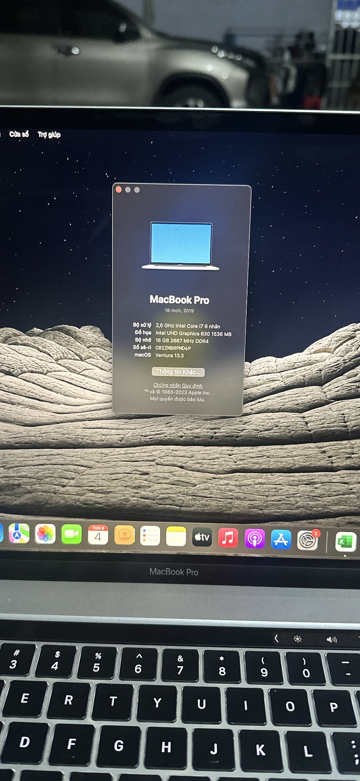Click the gray minimize button of the window
The width and height of the screenshot is (360, 781).
point(128,190)
